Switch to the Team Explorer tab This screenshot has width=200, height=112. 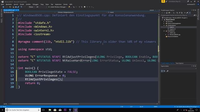179,63
